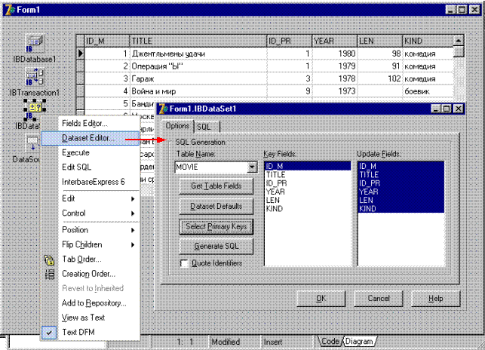Click the TITLE grid column header

(x=198, y=41)
